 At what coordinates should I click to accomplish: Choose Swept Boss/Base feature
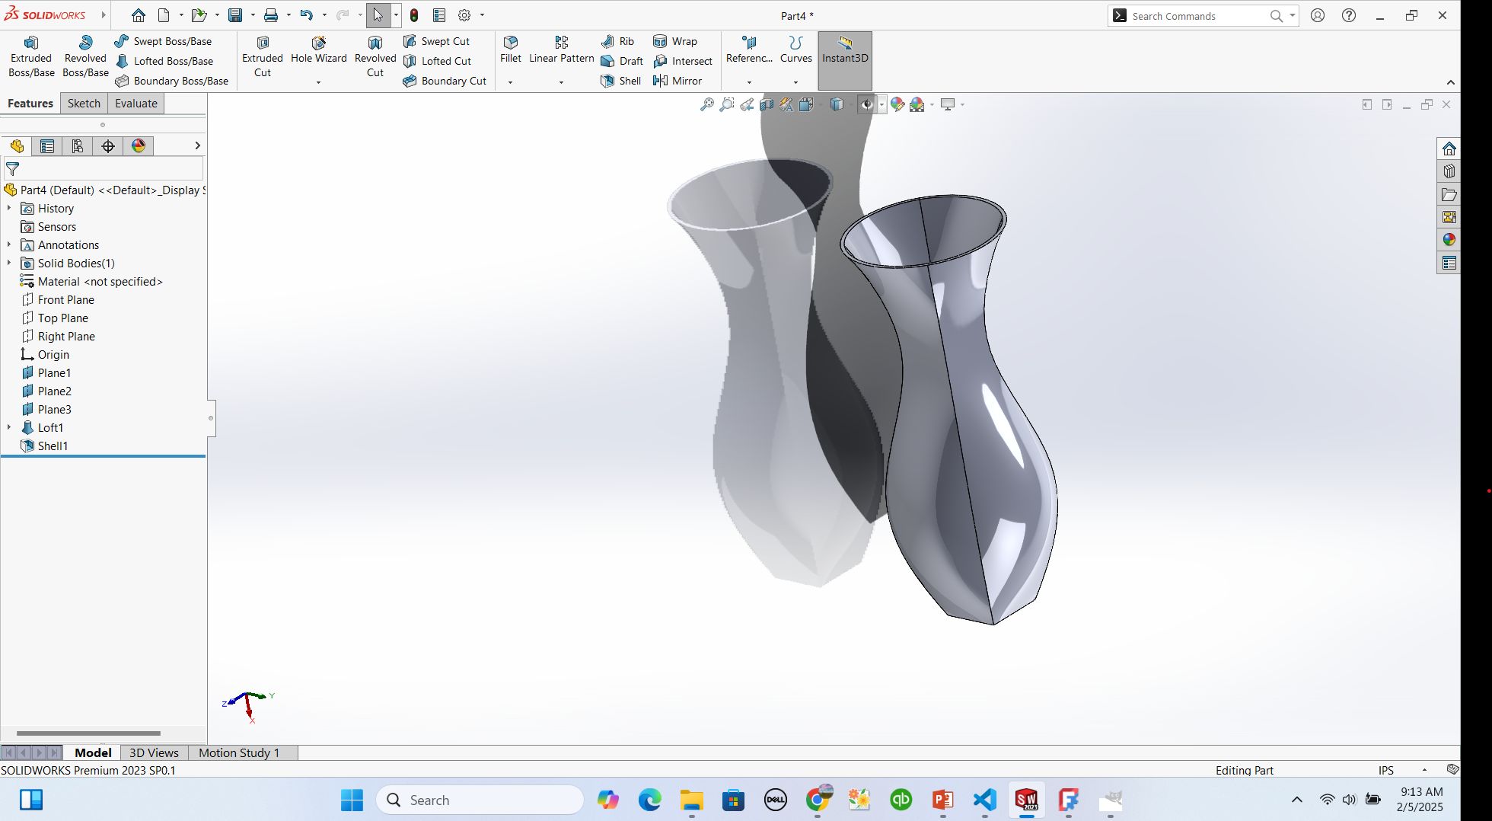click(163, 41)
